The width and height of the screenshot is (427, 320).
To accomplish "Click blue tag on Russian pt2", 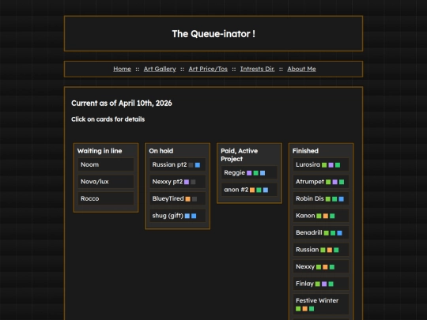I will pos(198,165).
